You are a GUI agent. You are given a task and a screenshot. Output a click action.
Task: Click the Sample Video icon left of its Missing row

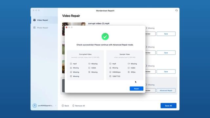click(x=110, y=68)
